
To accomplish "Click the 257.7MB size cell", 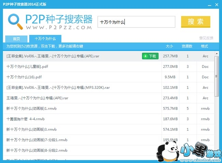I will 170,56.
